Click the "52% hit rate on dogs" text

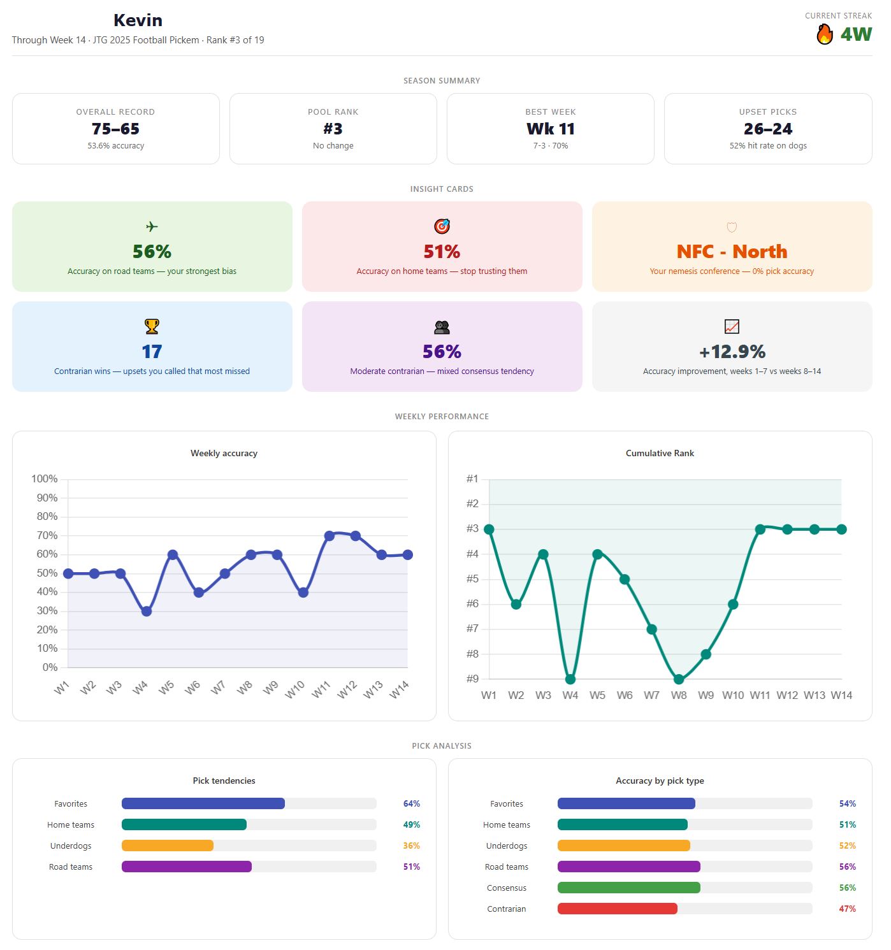768,146
